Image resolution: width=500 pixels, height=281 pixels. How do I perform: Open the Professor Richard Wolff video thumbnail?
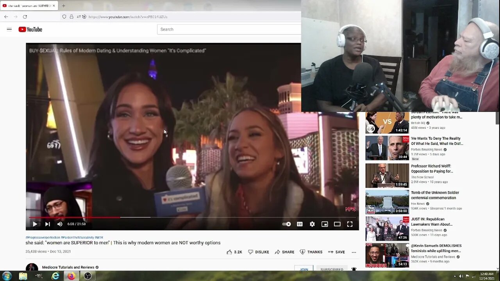(387, 175)
